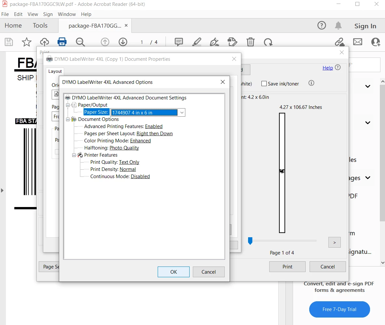Viewport: 385px width, 325px height.
Task: Click the Right then Down layout value
Action: [x=154, y=134]
